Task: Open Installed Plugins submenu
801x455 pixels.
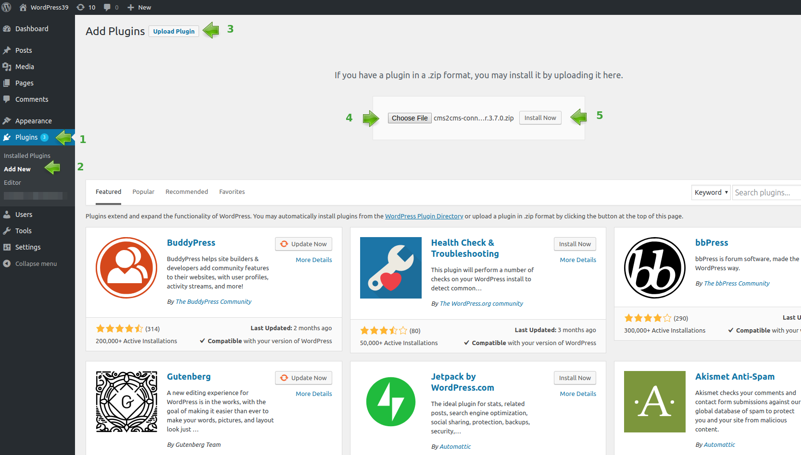Action: (27, 156)
